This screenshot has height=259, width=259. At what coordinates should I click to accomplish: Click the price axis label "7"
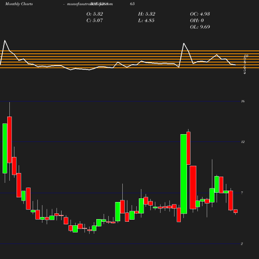tap(242, 193)
